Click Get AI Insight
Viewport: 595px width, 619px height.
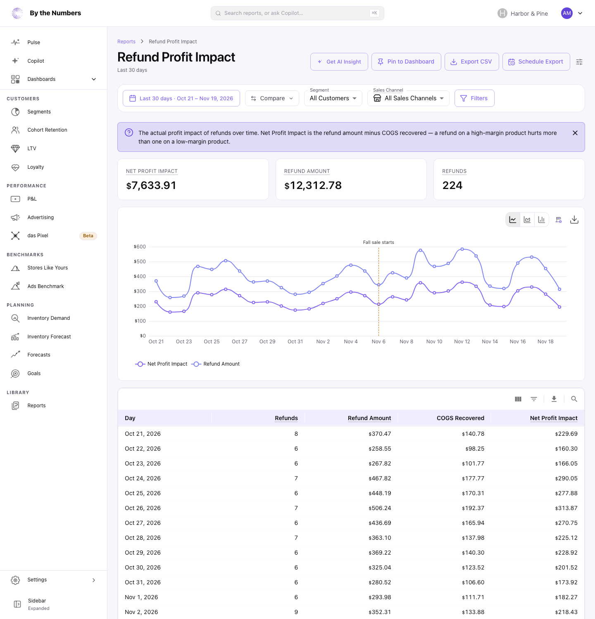click(x=339, y=61)
